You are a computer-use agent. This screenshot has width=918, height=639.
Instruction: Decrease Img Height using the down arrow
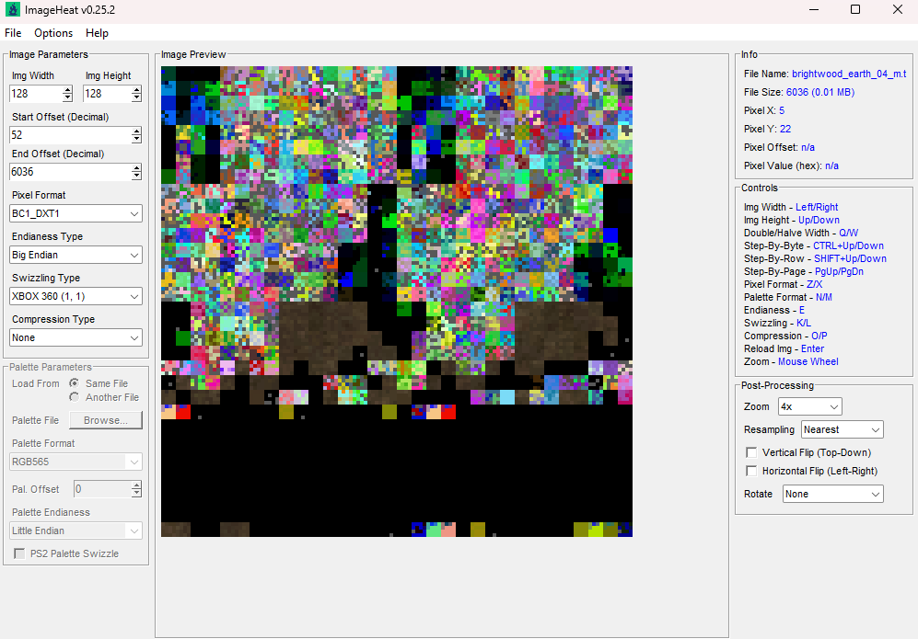click(136, 97)
